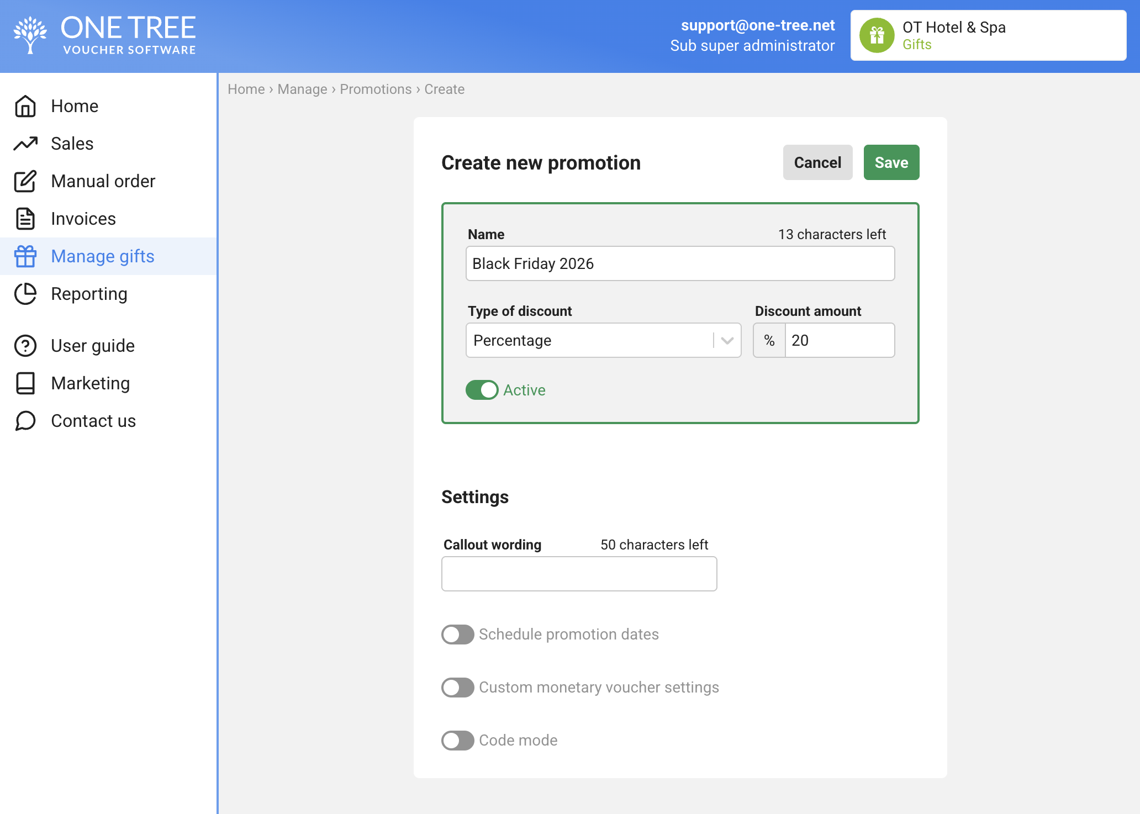Turn off the Active toggle
The width and height of the screenshot is (1140, 814).
pyautogui.click(x=482, y=390)
